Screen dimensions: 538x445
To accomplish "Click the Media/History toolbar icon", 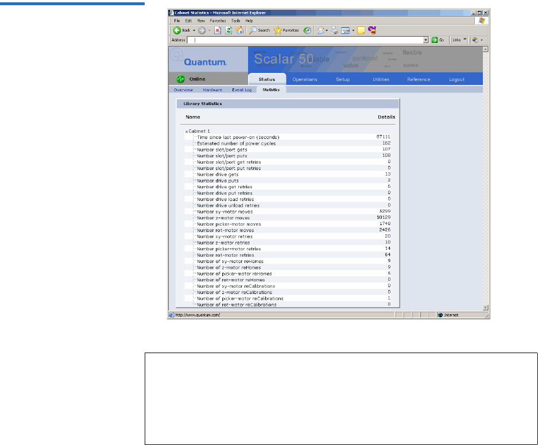I will pyautogui.click(x=307, y=30).
